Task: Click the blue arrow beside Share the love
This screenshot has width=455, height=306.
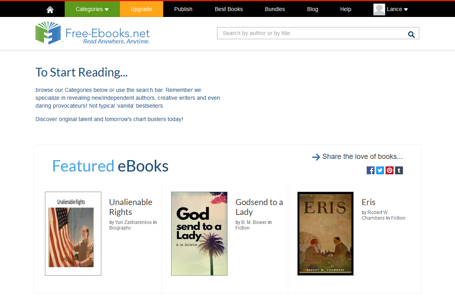Action: (x=316, y=157)
